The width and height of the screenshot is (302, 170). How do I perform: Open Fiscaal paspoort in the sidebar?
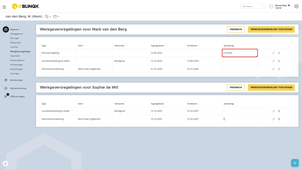(x=17, y=60)
